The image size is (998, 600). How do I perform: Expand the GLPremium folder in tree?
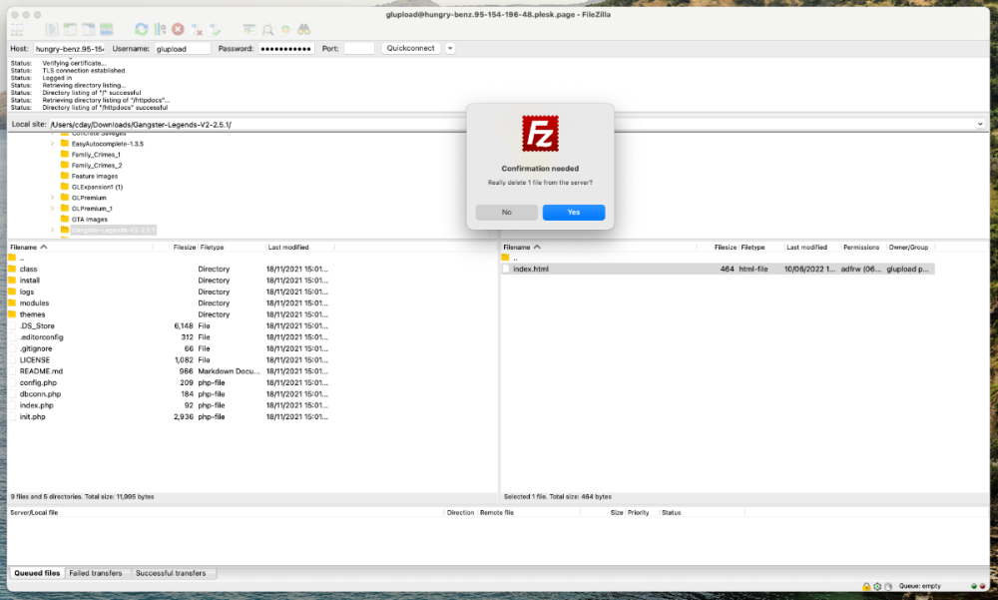(x=53, y=198)
